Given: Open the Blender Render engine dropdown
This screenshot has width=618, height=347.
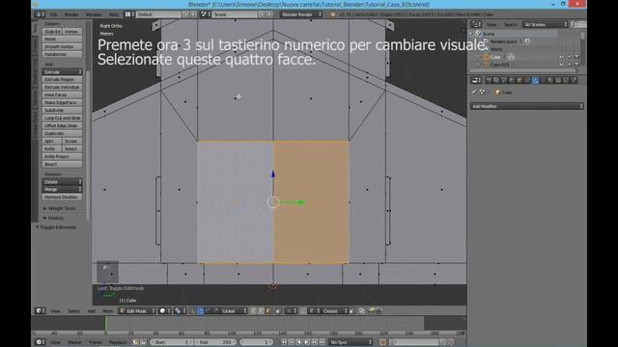Looking at the screenshot, I should [x=301, y=14].
